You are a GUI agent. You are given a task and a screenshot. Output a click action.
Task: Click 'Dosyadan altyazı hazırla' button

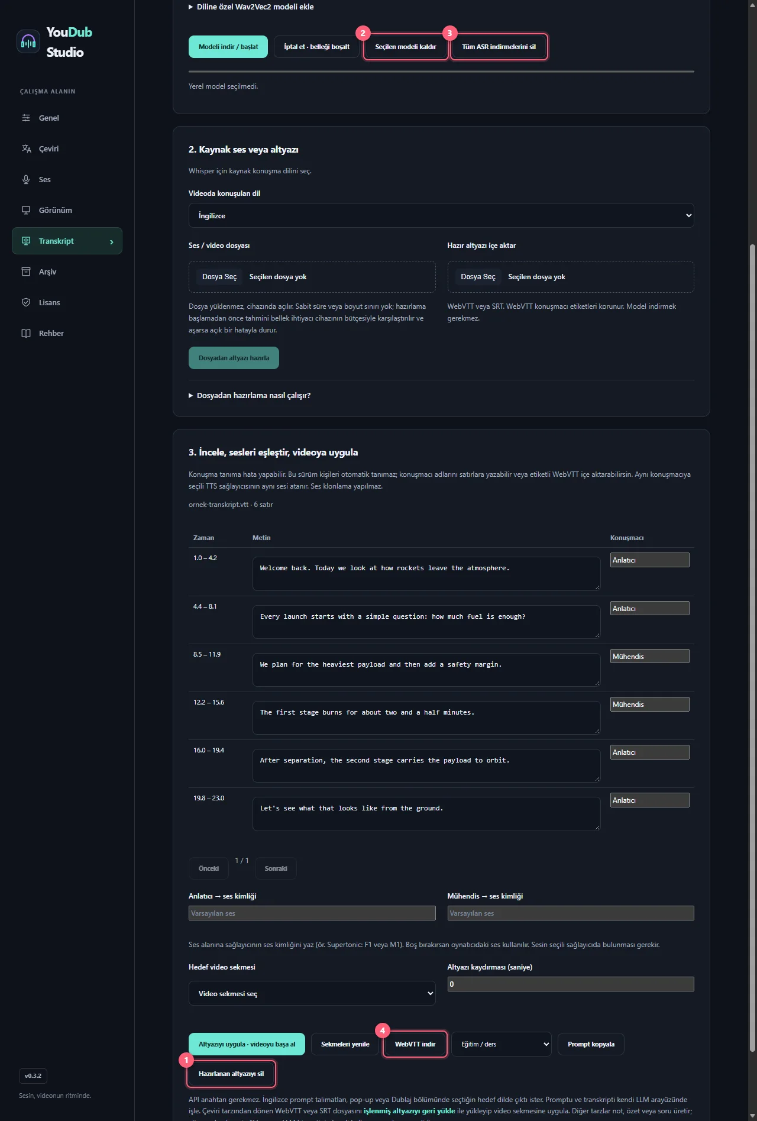pyautogui.click(x=234, y=358)
